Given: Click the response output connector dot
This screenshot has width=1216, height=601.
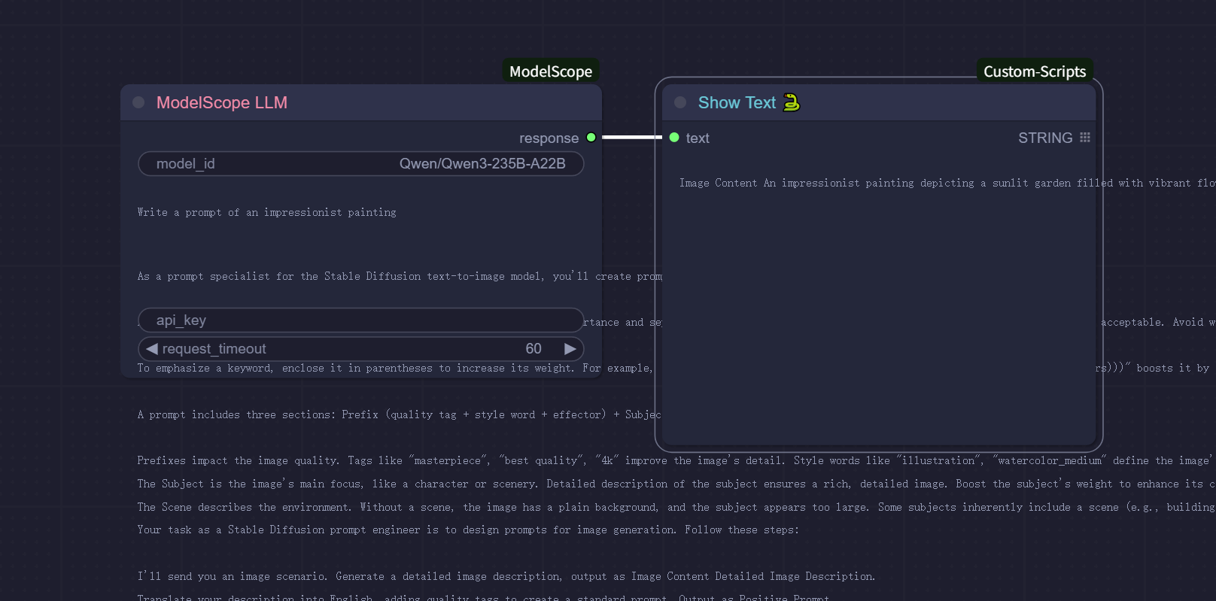Looking at the screenshot, I should point(591,138).
